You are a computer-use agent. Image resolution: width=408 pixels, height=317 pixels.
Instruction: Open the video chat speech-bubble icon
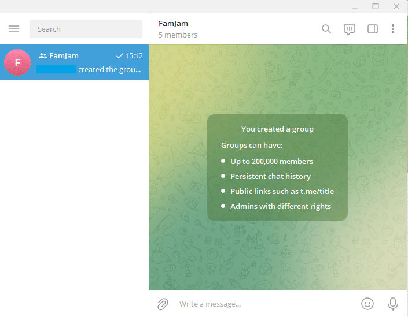pos(349,29)
